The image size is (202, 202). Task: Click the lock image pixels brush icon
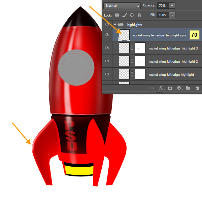click(124, 15)
